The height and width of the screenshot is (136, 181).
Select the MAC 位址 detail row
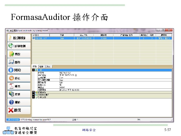pyautogui.click(x=105, y=75)
